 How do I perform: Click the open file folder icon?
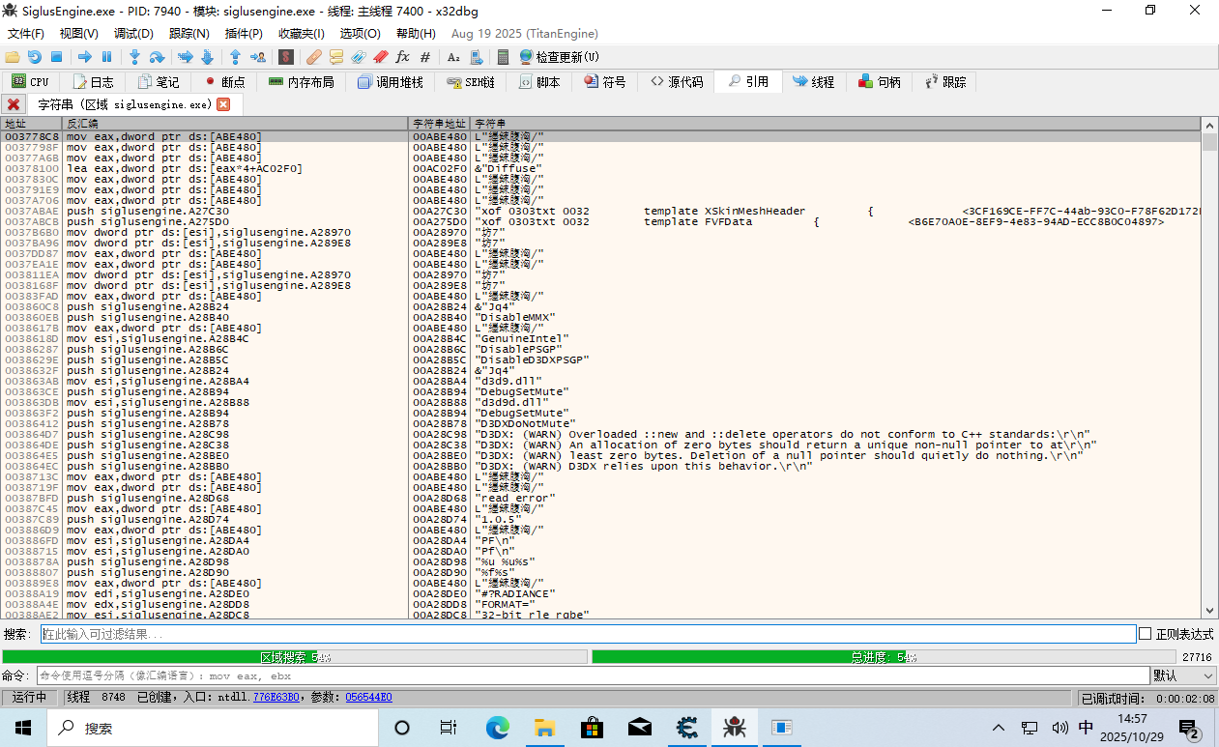pyautogui.click(x=13, y=57)
